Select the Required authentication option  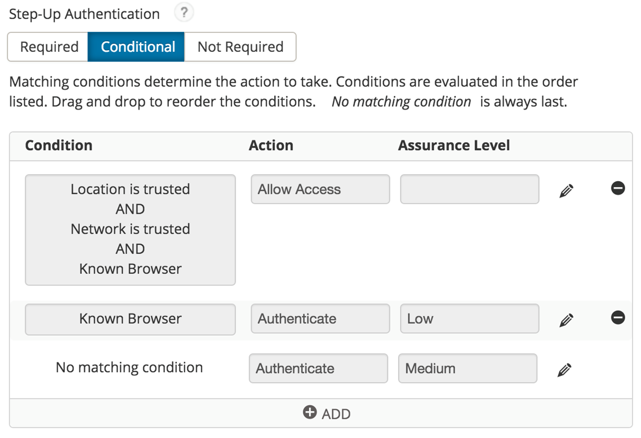pos(49,47)
